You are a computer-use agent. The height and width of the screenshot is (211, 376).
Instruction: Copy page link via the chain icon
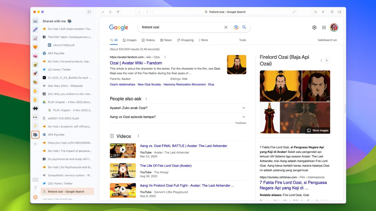click(x=294, y=12)
